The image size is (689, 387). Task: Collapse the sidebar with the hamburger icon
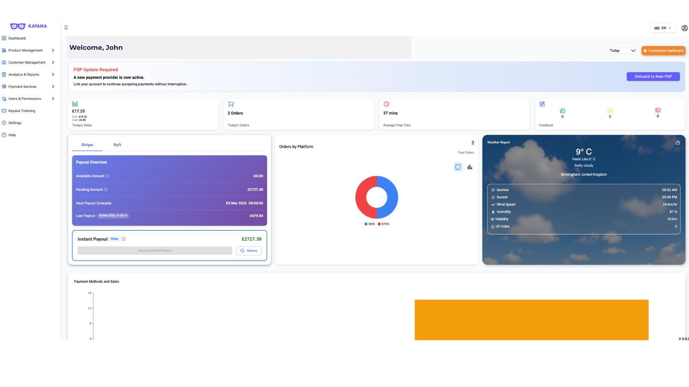[x=66, y=27]
